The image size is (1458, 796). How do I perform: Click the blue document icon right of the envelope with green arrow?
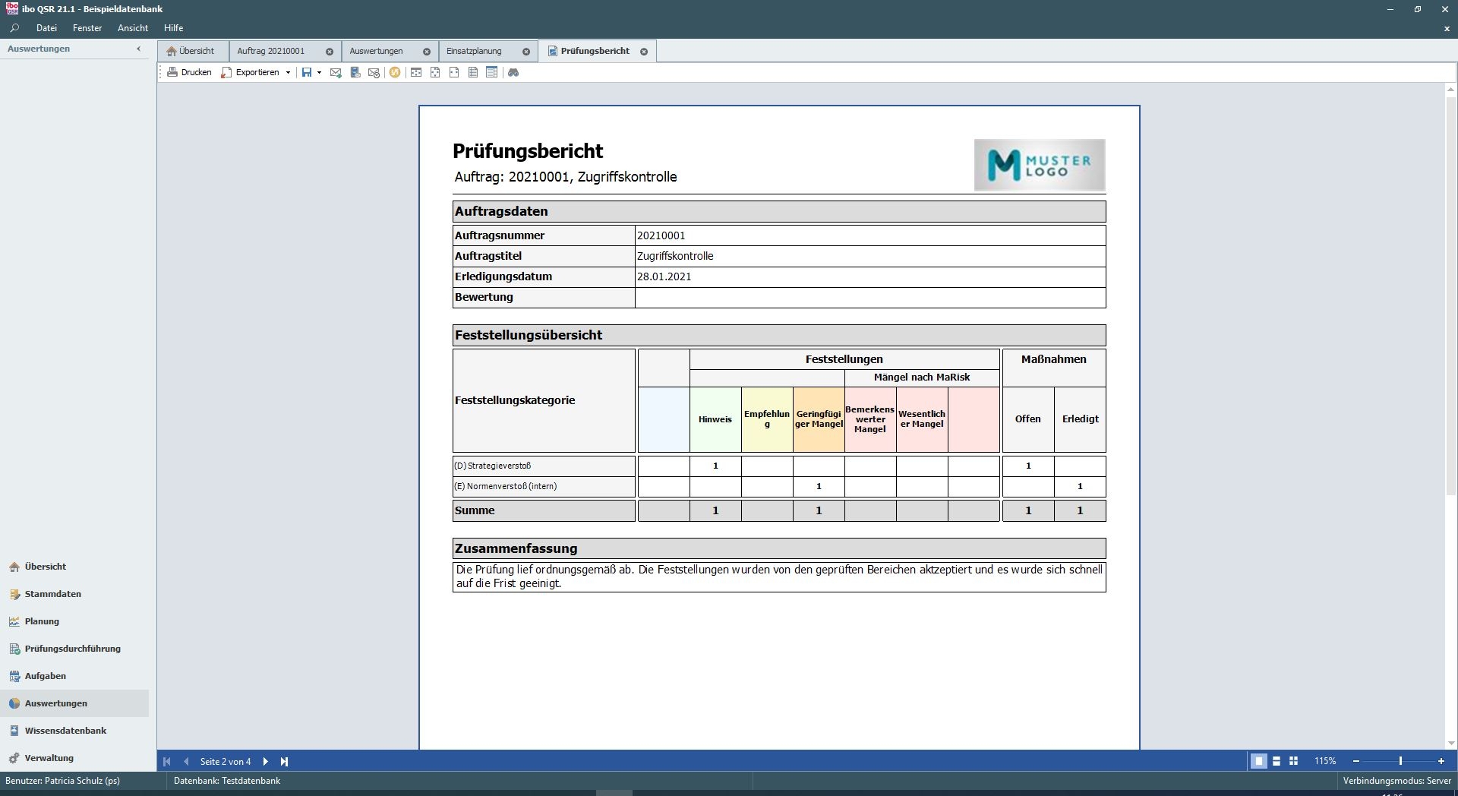355,72
